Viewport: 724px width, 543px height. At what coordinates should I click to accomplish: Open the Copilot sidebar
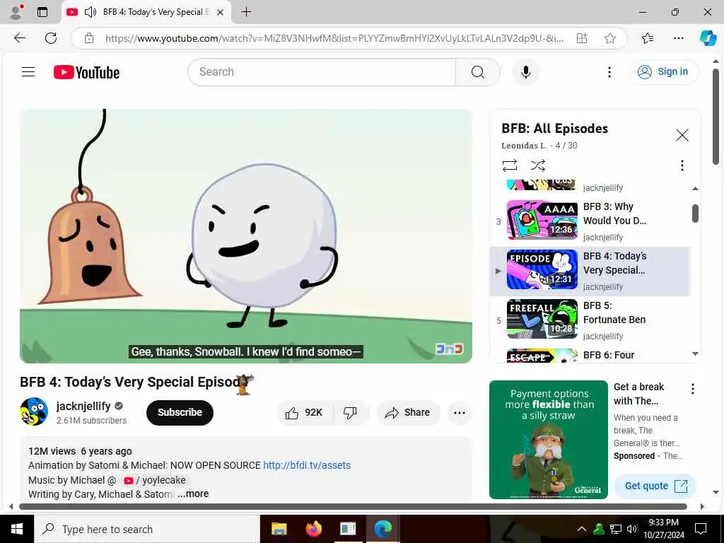pos(708,38)
